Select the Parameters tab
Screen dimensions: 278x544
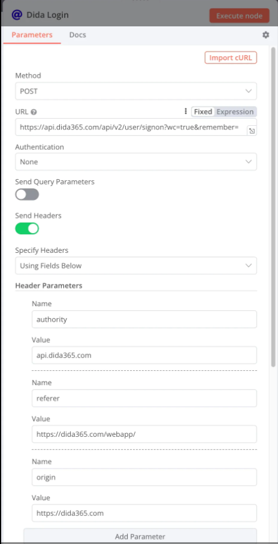click(x=32, y=35)
